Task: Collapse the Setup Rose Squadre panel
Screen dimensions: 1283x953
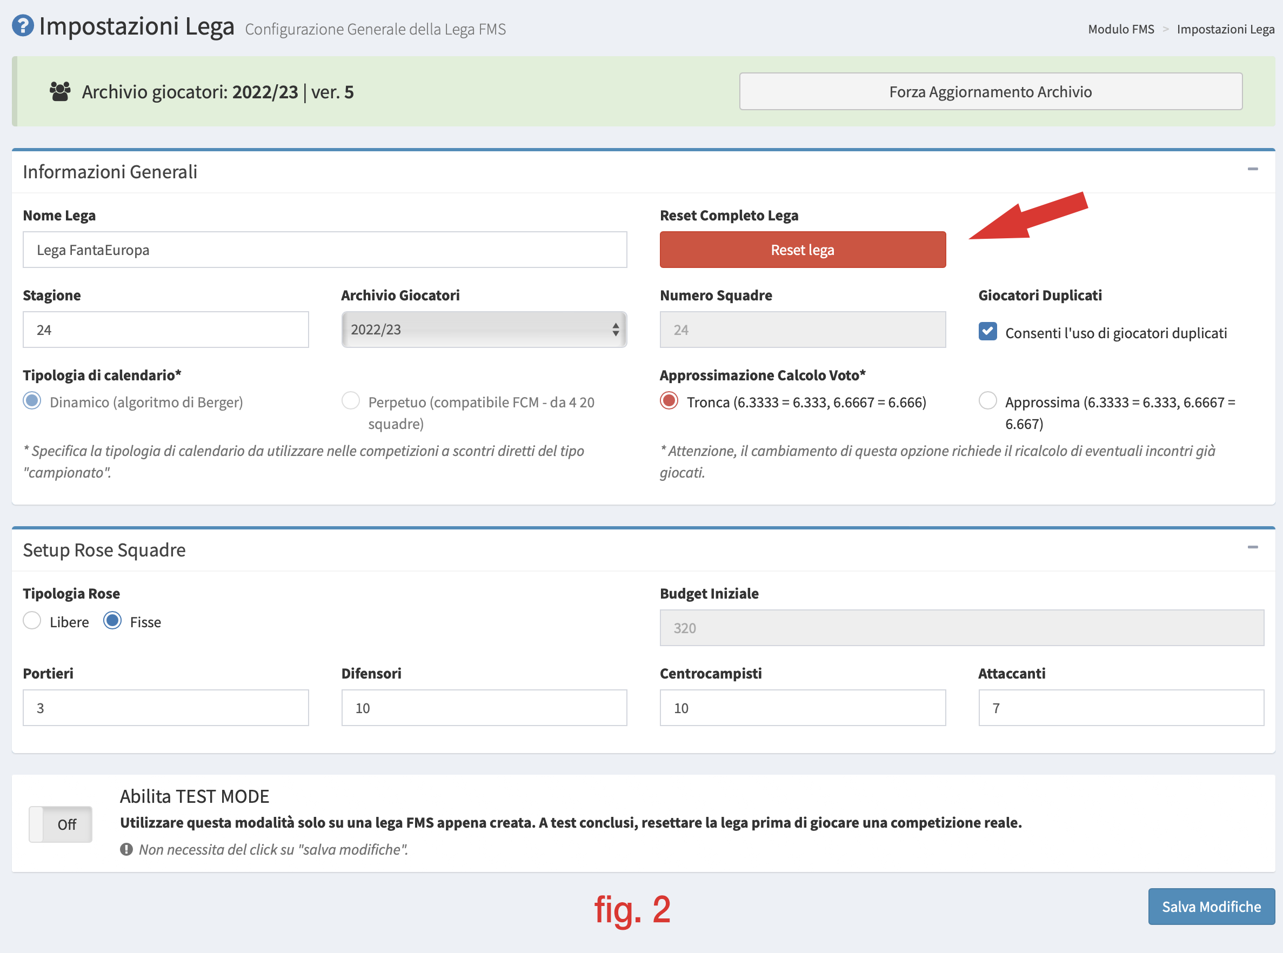Action: (1252, 547)
